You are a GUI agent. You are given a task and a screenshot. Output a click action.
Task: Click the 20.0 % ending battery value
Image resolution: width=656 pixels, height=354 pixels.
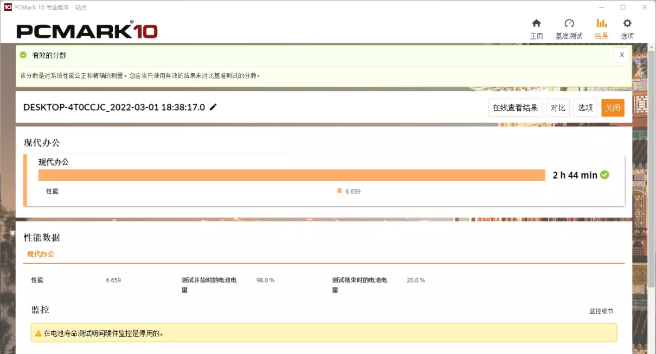416,280
